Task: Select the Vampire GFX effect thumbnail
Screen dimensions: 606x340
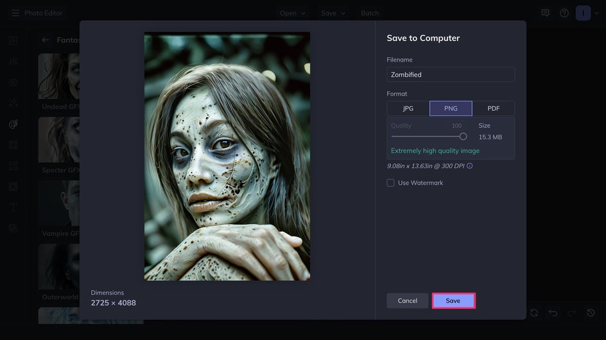Action: (59, 203)
